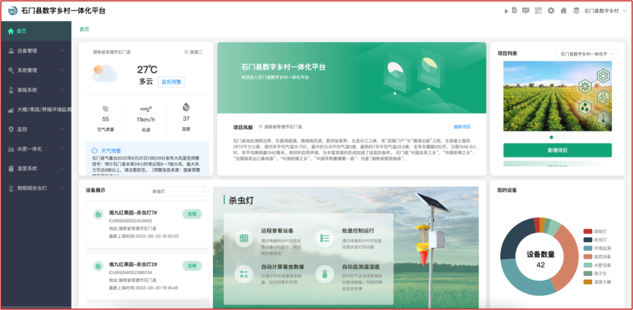
Task: Click the 孢子仪 legend label
Action: click(x=600, y=274)
